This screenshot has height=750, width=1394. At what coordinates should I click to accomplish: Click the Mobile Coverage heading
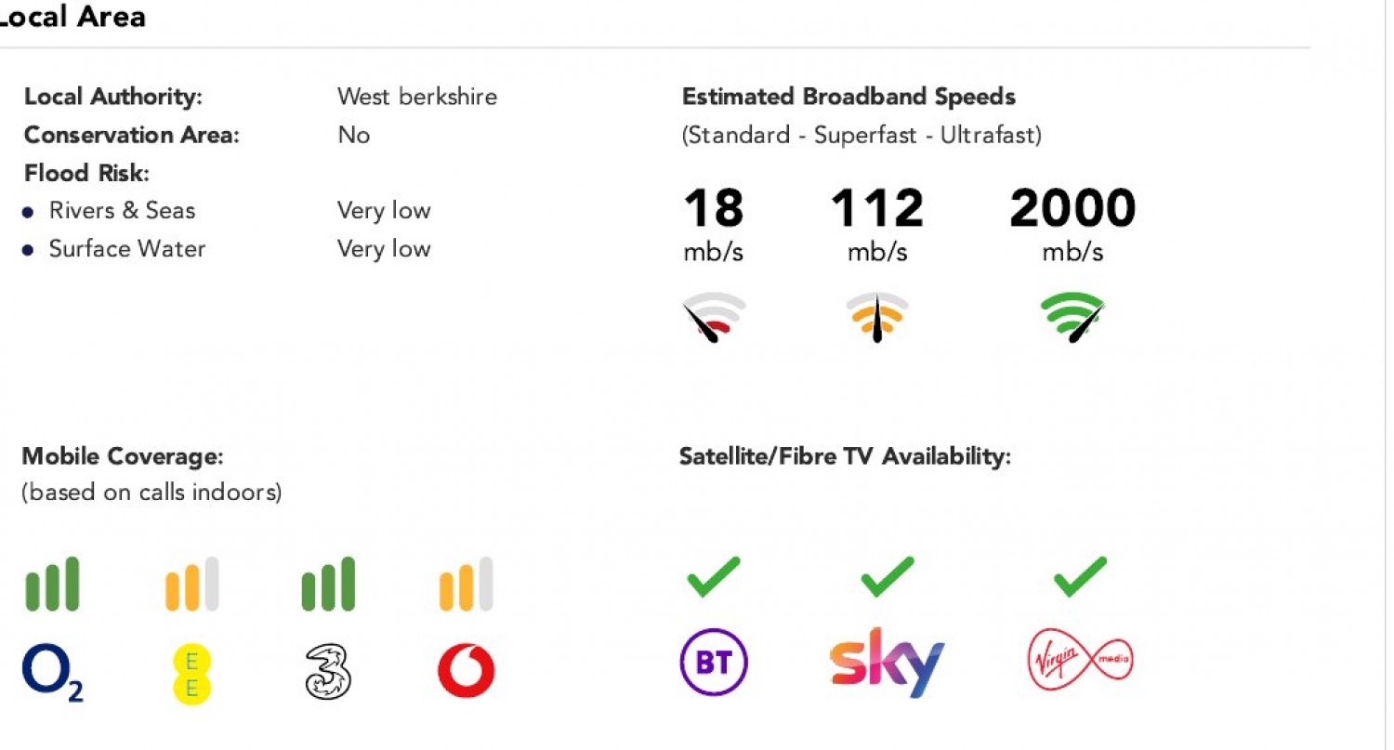pyautogui.click(x=123, y=456)
